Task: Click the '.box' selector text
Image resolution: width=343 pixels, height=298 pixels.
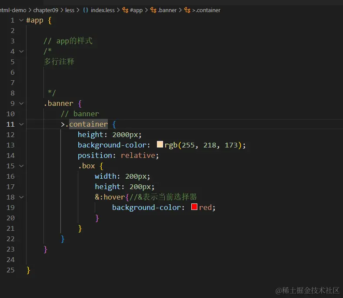Action: click(x=87, y=166)
